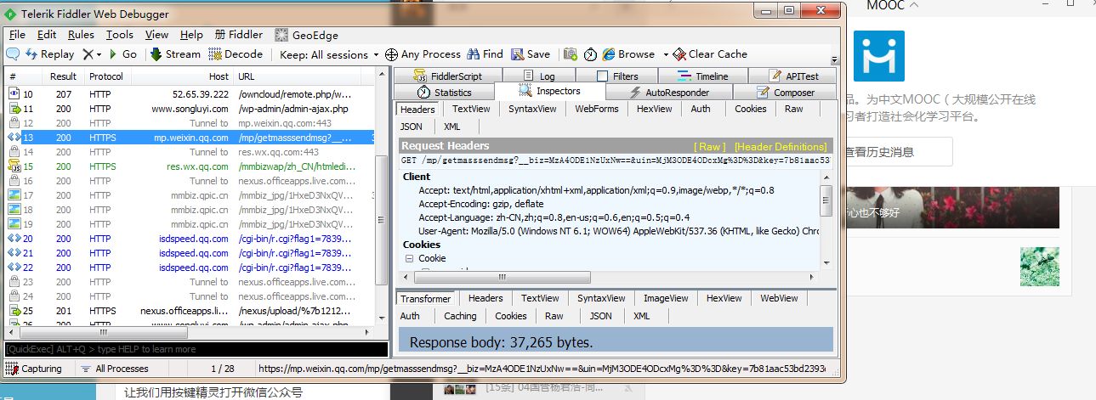Image resolution: width=1096 pixels, height=400 pixels.
Task: Open the Edit menu
Action: coord(47,35)
